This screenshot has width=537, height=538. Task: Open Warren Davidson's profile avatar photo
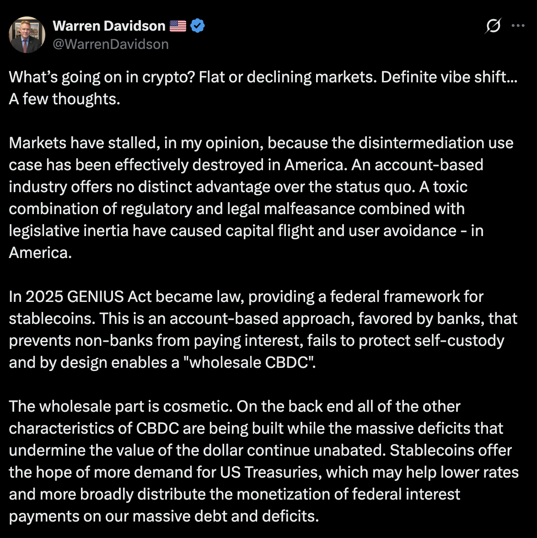(x=27, y=35)
